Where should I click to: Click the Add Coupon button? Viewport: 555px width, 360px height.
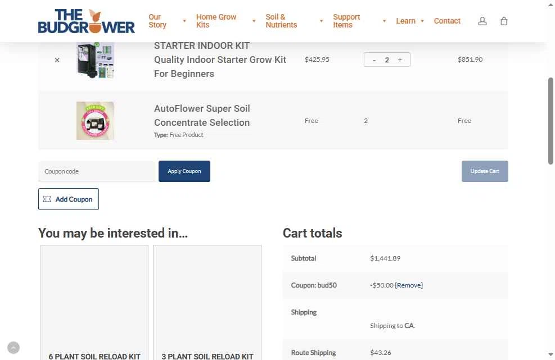(x=69, y=199)
